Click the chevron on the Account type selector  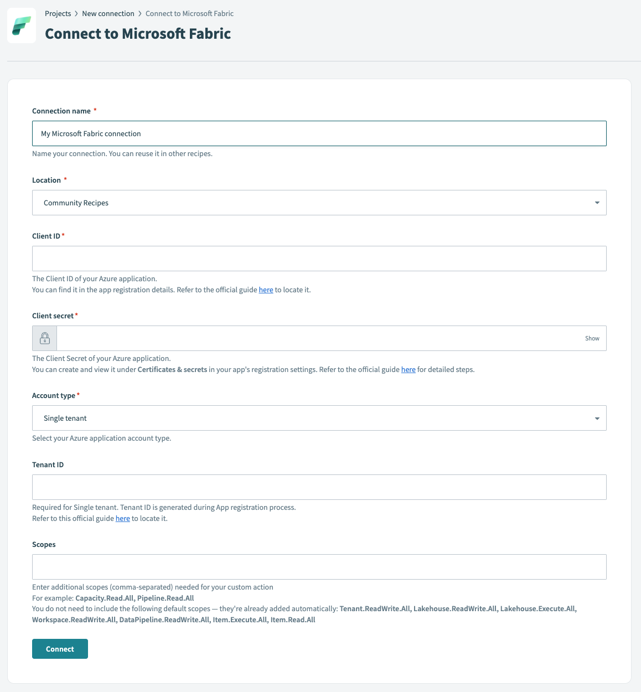pyautogui.click(x=597, y=418)
